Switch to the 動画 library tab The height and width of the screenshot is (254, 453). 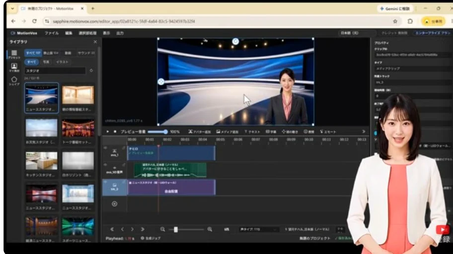coord(68,53)
